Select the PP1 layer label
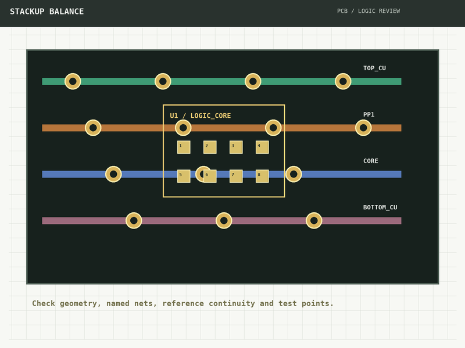The width and height of the screenshot is (465, 348). click(369, 114)
